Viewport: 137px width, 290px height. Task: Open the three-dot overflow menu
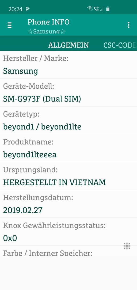point(128,25)
